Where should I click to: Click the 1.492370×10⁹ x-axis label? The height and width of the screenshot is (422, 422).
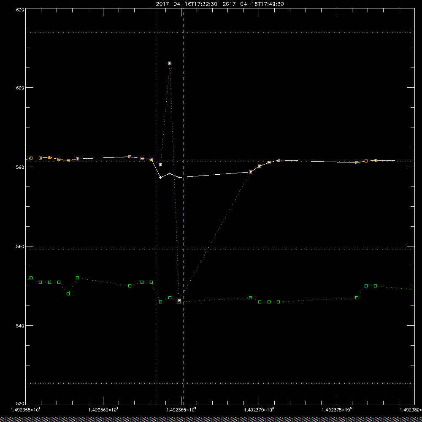pyautogui.click(x=259, y=410)
